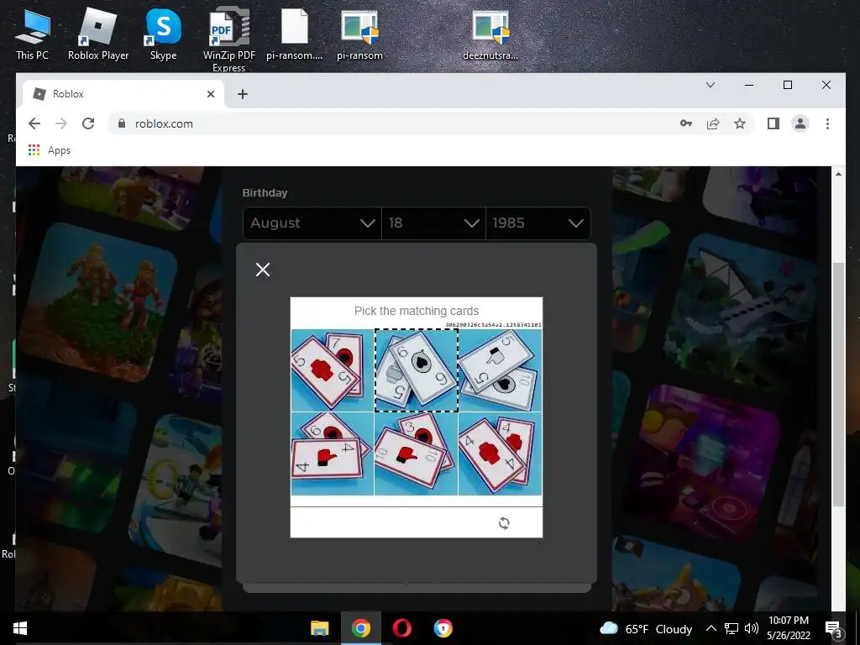Show hidden tray icons chevron
This screenshot has height=645, width=860.
point(711,628)
